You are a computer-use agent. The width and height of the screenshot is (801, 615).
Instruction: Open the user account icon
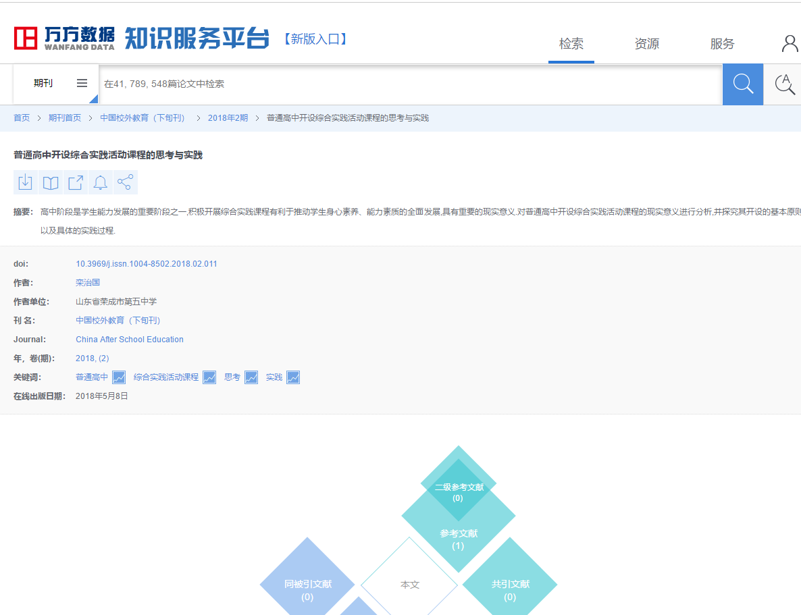790,43
